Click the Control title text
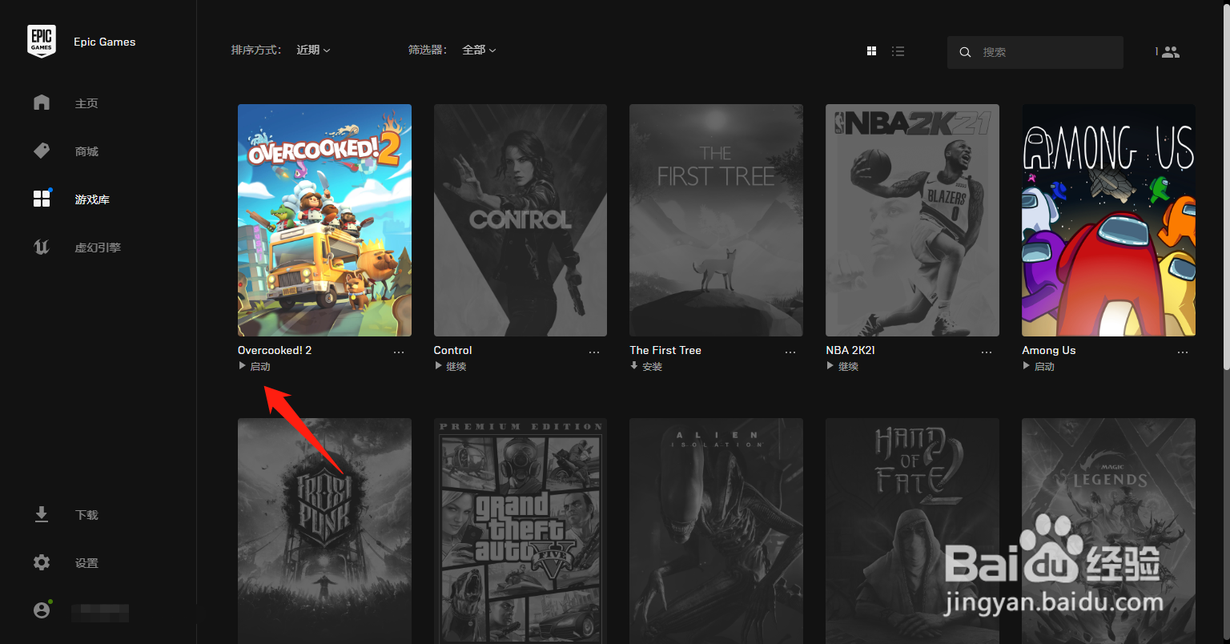Image resolution: width=1230 pixels, height=644 pixels. tap(452, 350)
